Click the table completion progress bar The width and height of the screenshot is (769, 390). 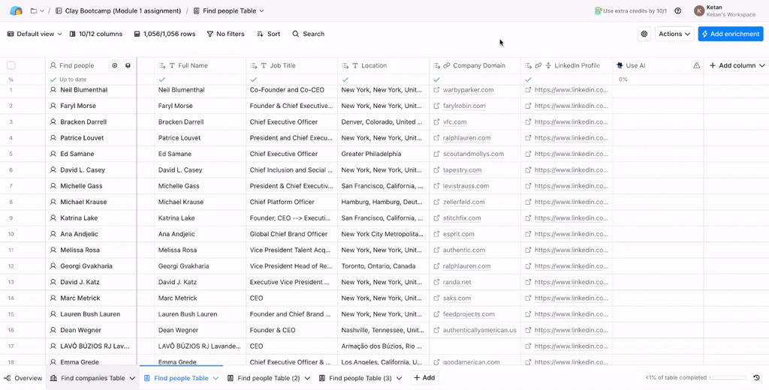point(728,378)
